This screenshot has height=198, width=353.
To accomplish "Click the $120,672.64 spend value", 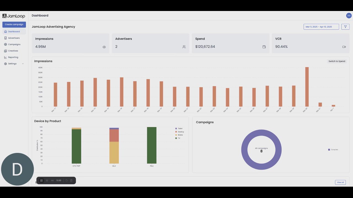I will click(205, 47).
